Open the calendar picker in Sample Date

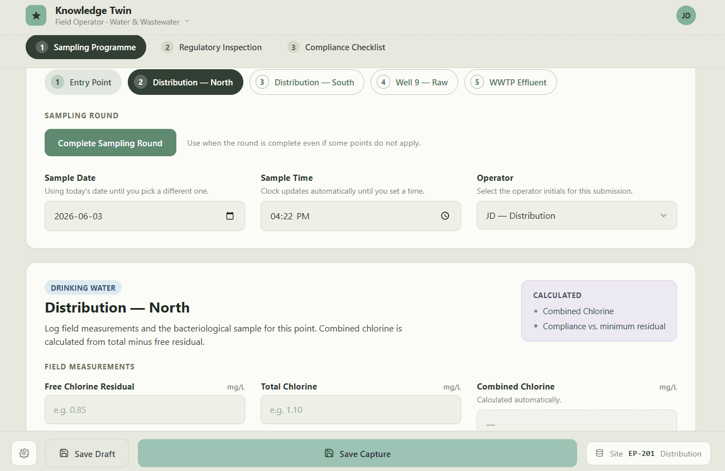(230, 216)
